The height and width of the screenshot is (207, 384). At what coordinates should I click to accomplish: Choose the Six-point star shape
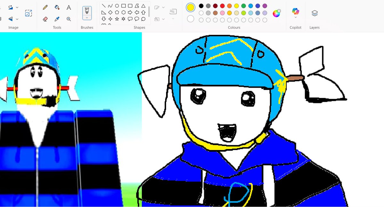pyautogui.click(x=124, y=19)
